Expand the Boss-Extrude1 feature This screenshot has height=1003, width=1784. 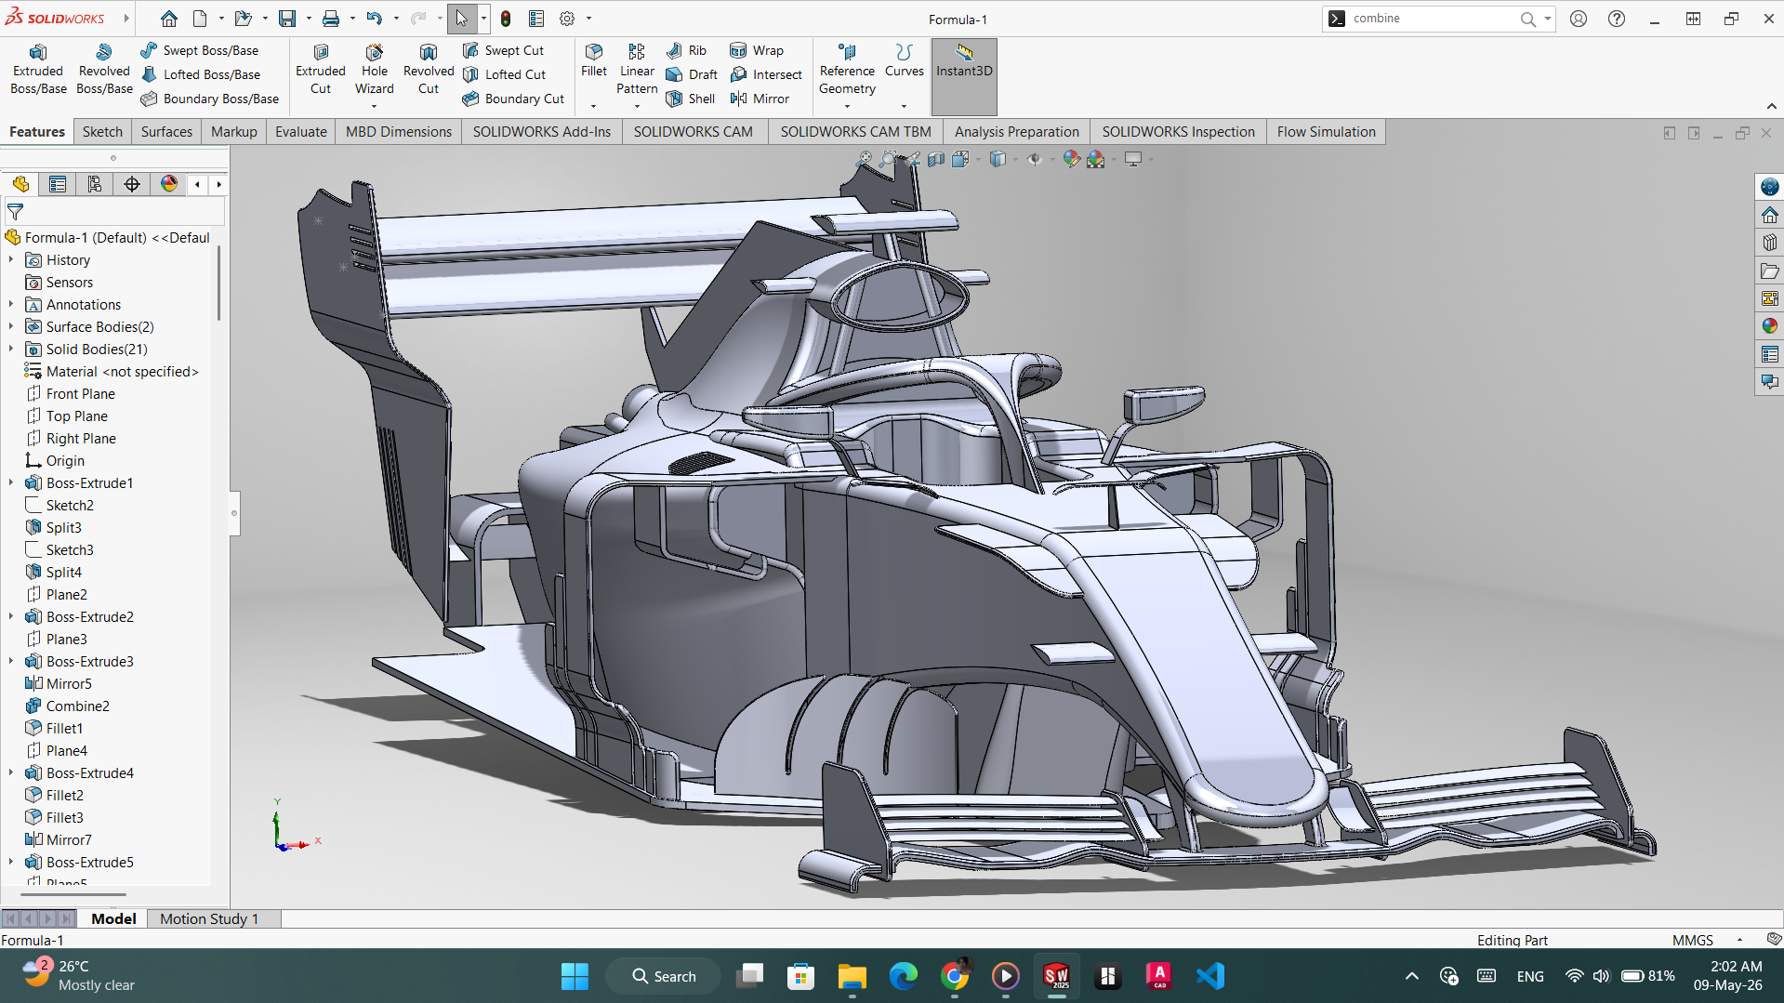11,483
